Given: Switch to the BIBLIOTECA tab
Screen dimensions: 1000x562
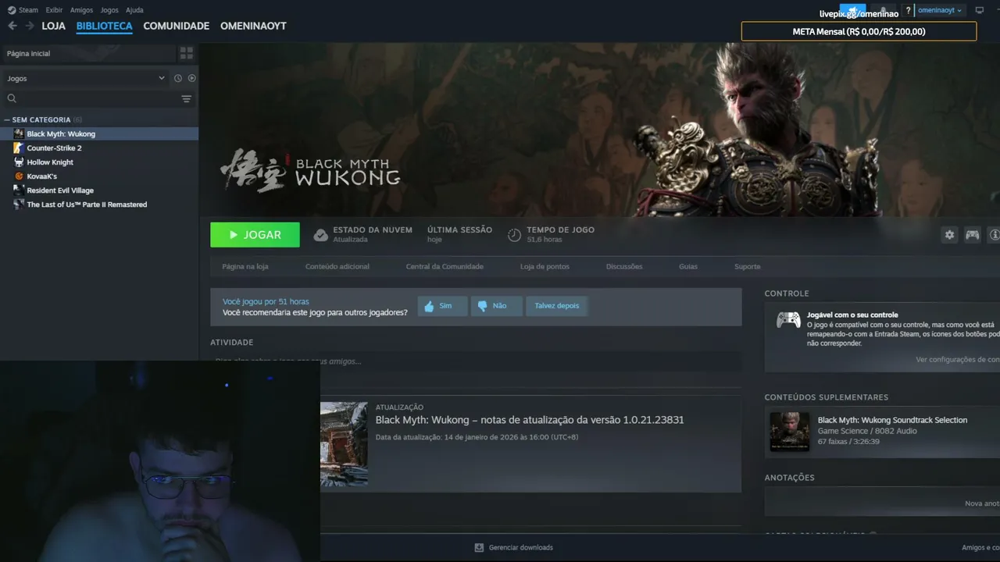Looking at the screenshot, I should pyautogui.click(x=104, y=26).
